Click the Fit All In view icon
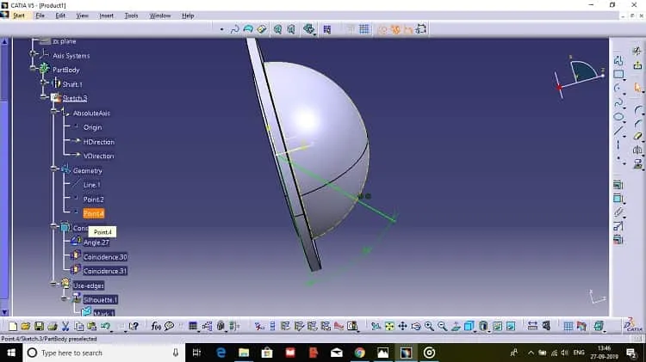Viewport: 646px width, 362px height. (389, 326)
